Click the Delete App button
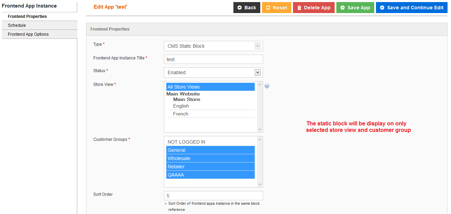 click(x=314, y=7)
